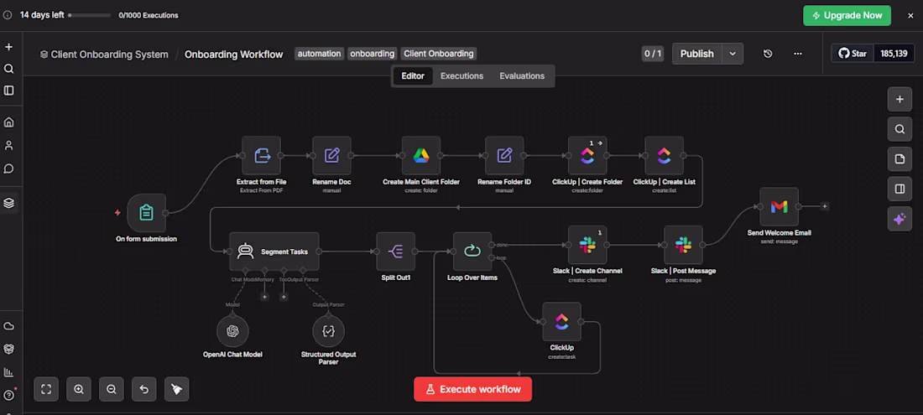
Task: Open the Slack Create Channel node
Action: (587, 245)
